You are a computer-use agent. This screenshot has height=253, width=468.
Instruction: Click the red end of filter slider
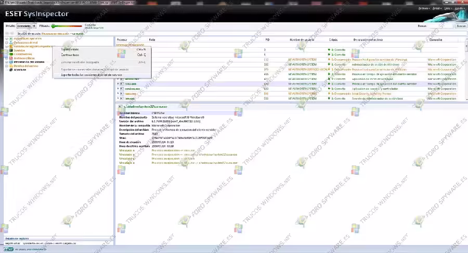pyautogui.click(x=80, y=26)
